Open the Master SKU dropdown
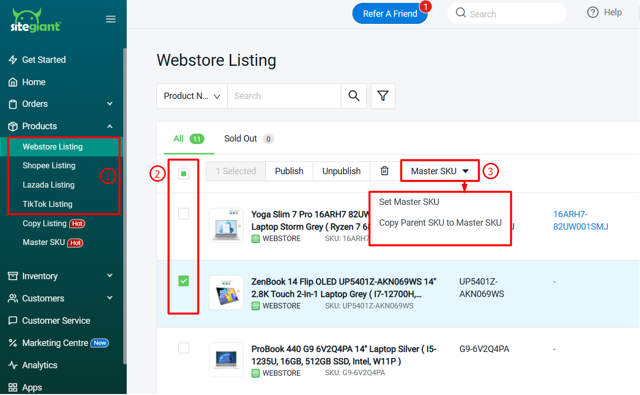This screenshot has width=640, height=395. (440, 171)
